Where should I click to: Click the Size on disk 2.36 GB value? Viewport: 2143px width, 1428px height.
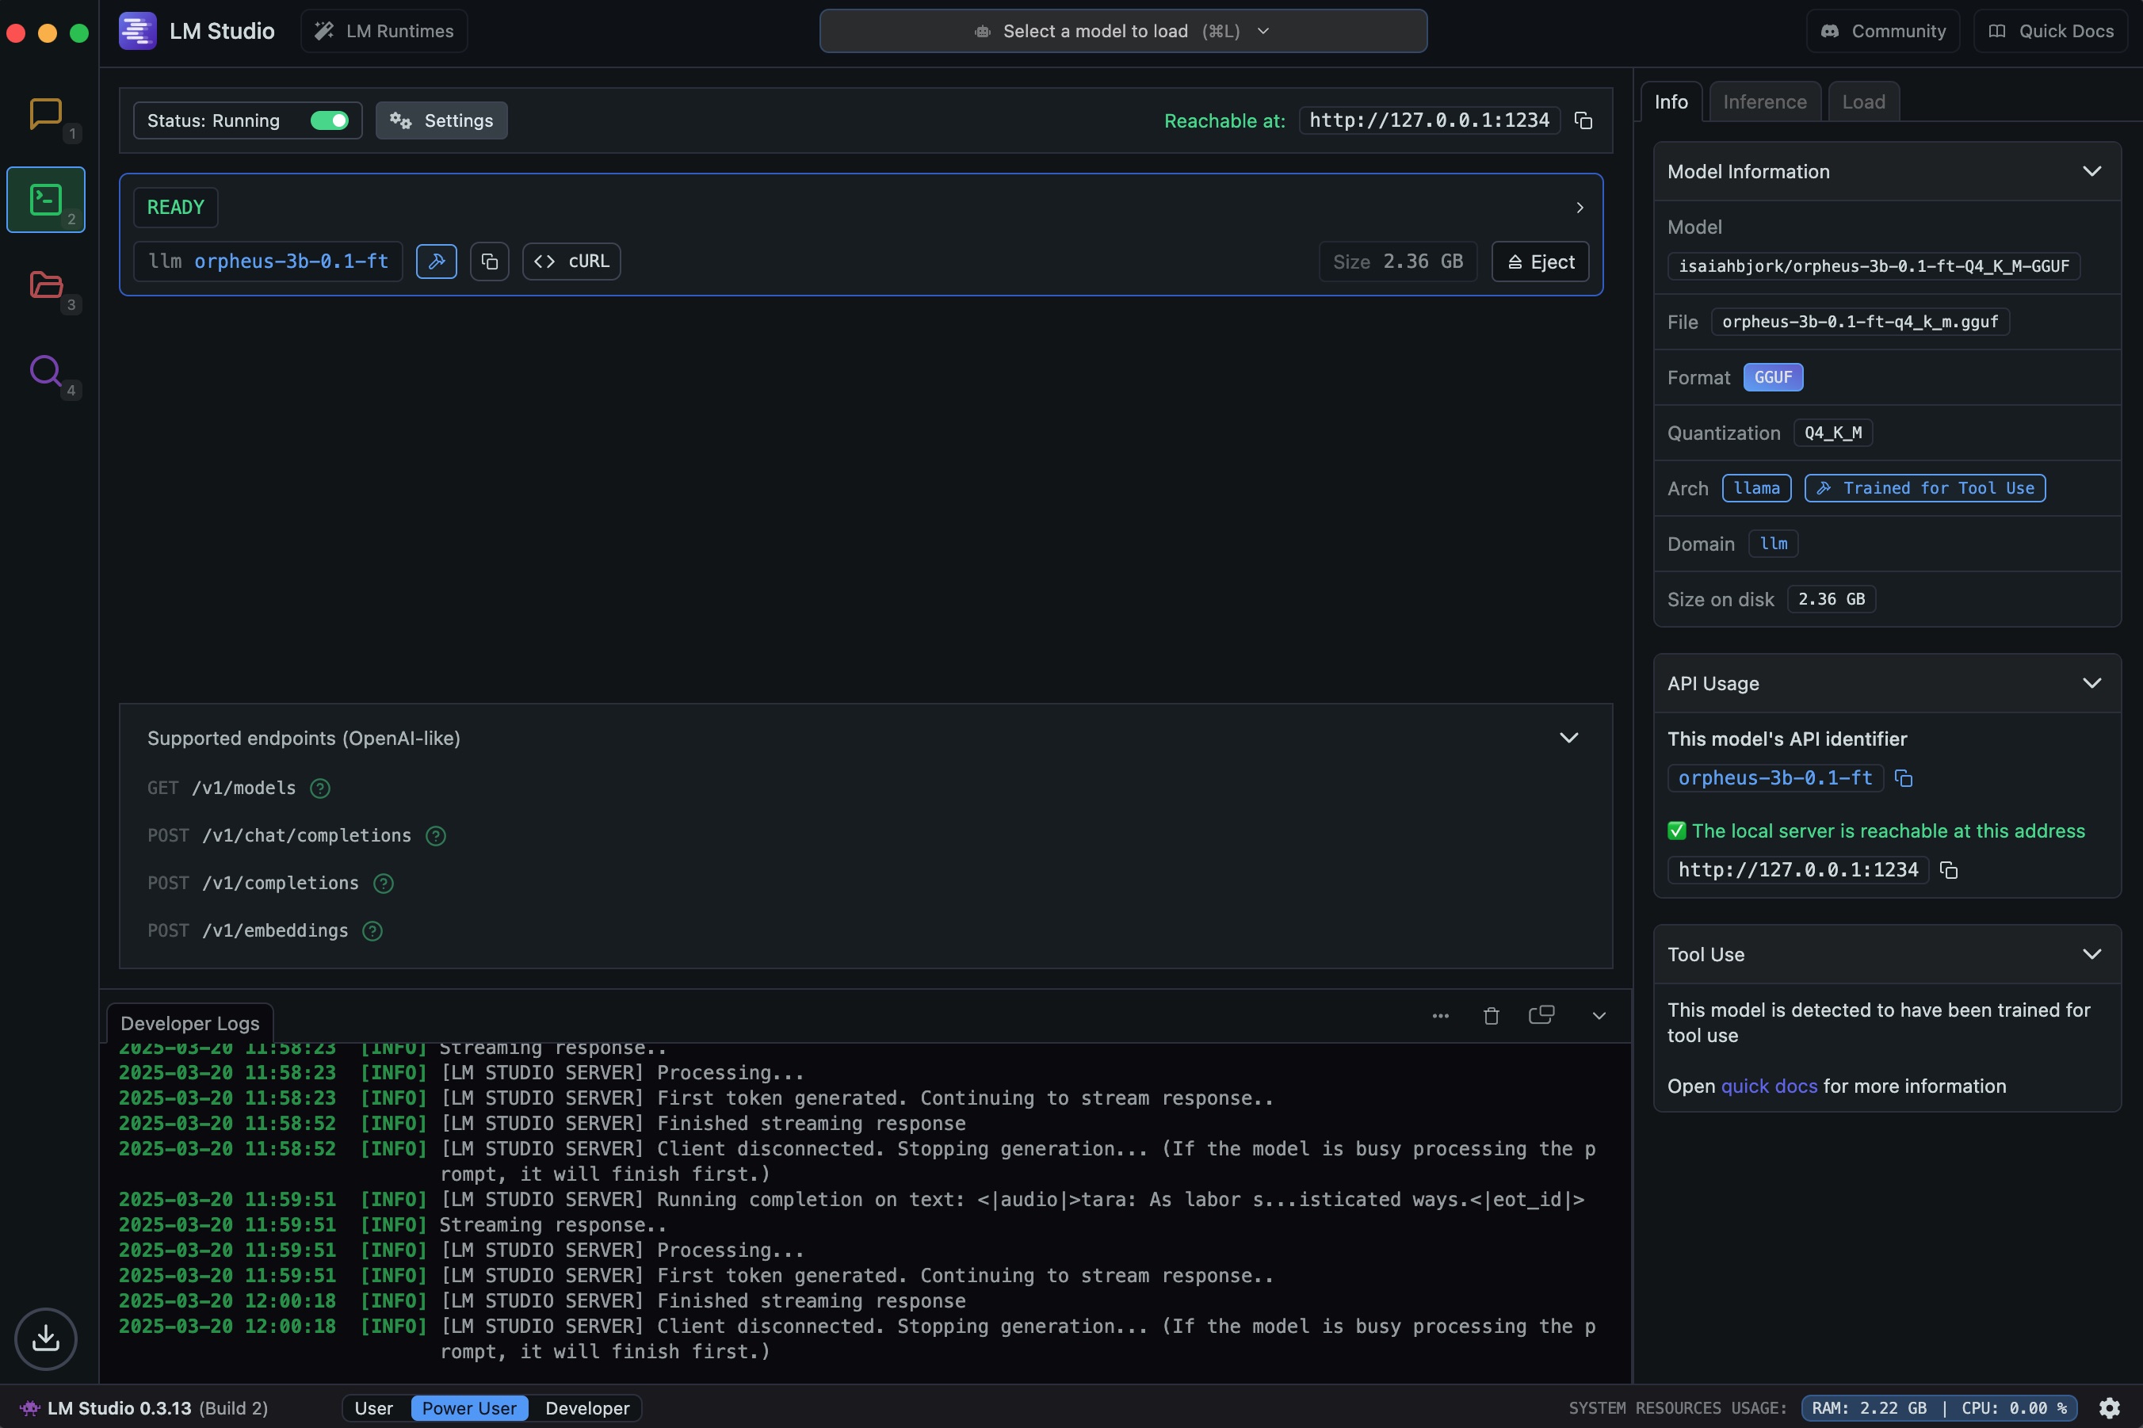pyautogui.click(x=1831, y=599)
